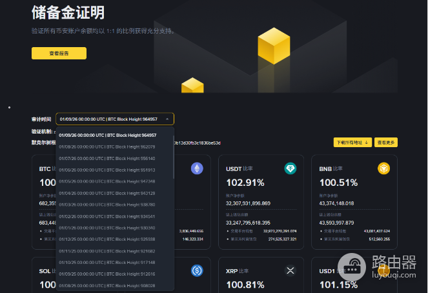Pick 01/04/26 Block Height 943129 entry
Viewport: 428px width, 293px height.
(x=107, y=193)
